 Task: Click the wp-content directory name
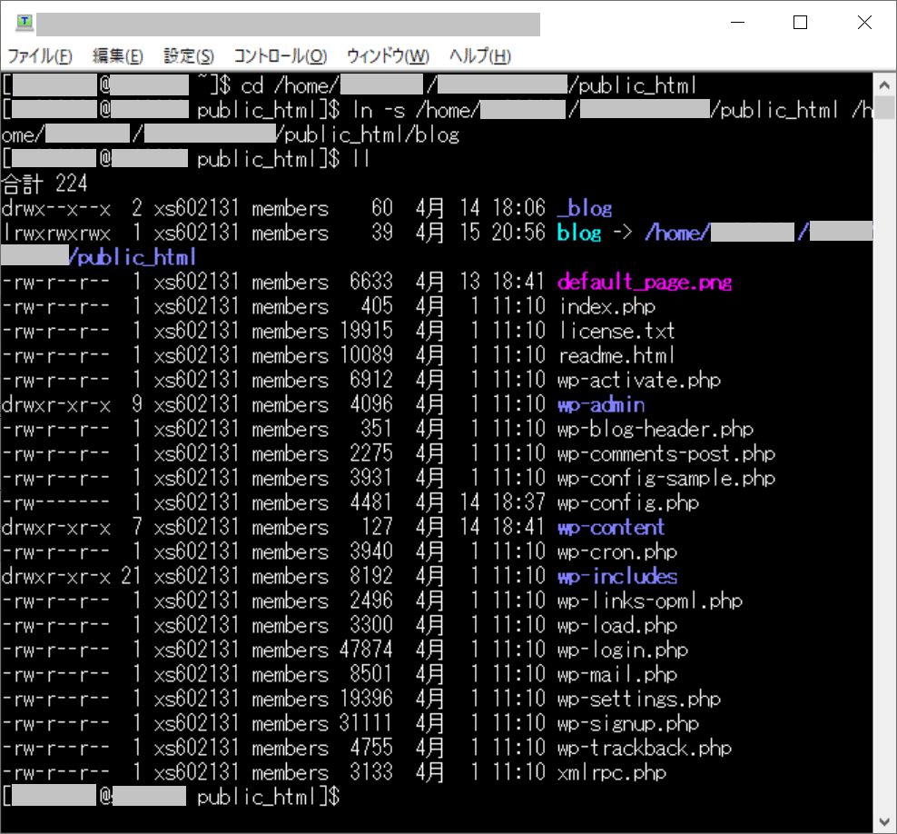(611, 527)
